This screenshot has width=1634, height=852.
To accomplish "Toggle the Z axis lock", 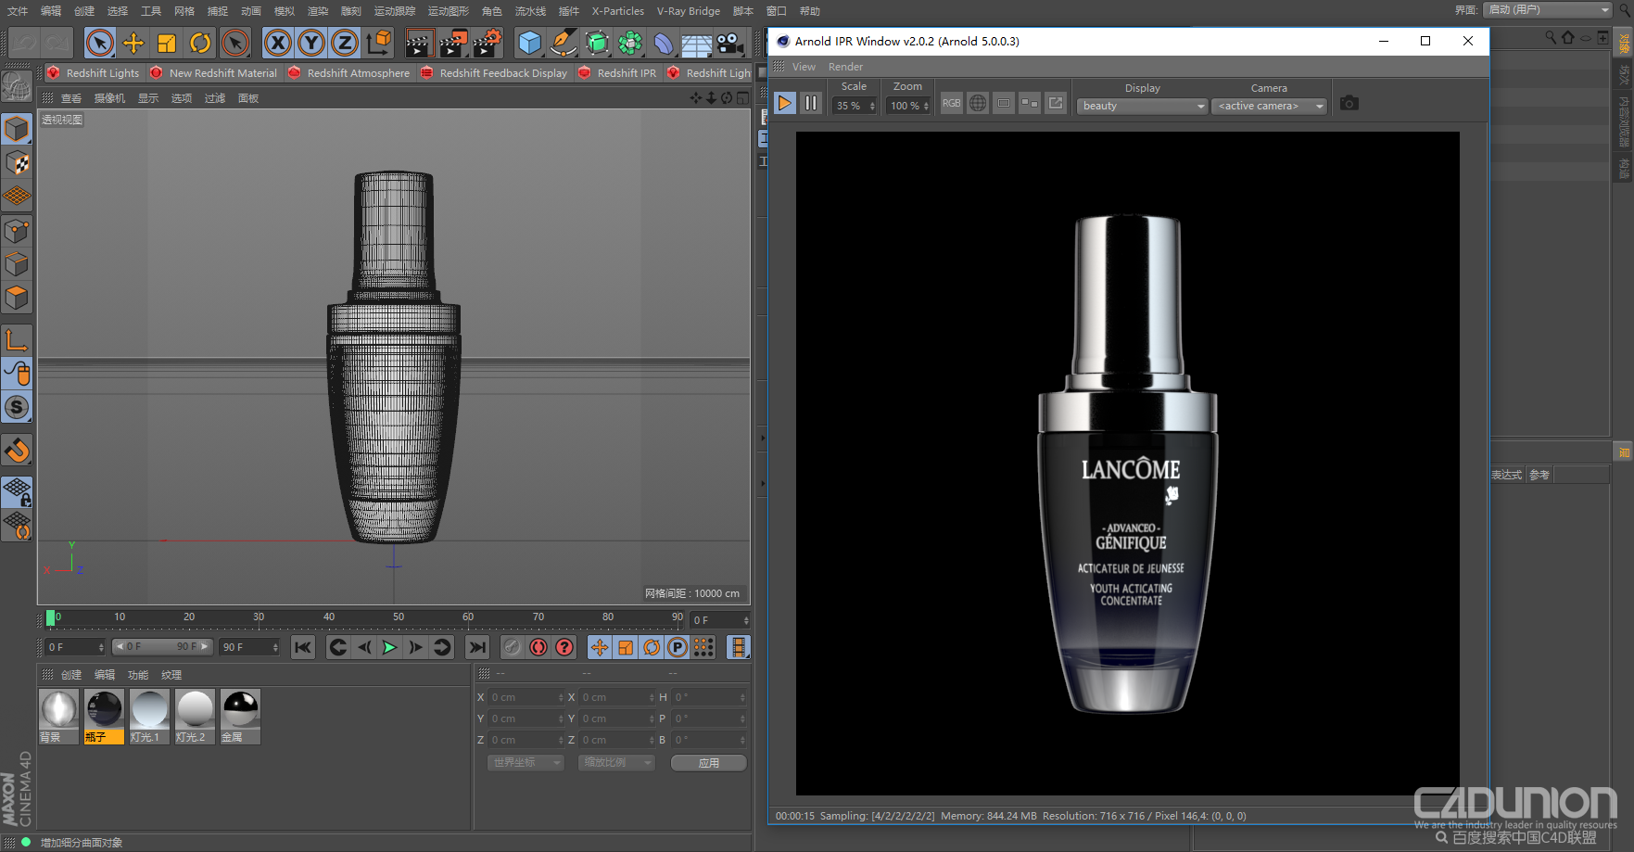I will click(345, 43).
